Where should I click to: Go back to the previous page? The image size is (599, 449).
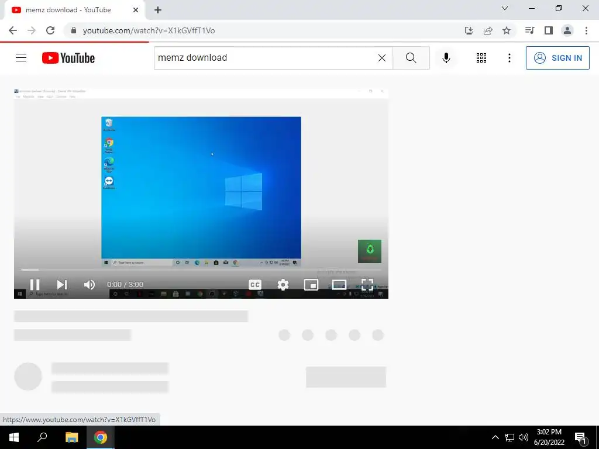tap(13, 30)
